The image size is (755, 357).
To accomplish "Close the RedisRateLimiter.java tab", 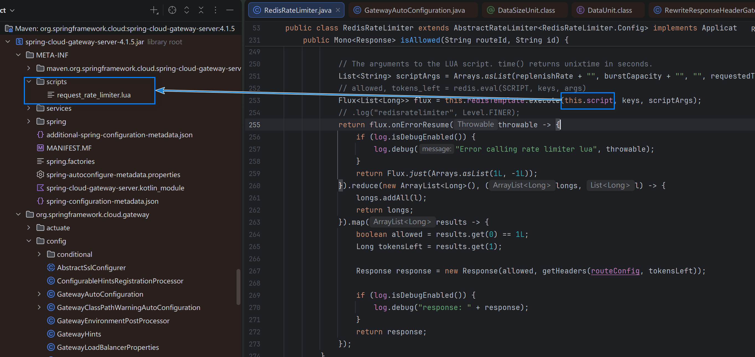I will click(338, 10).
